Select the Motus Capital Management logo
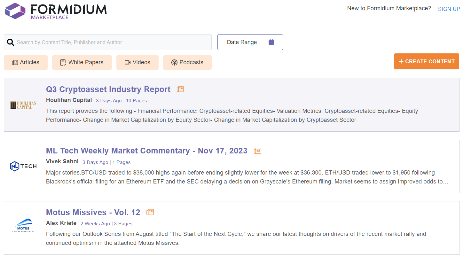The height and width of the screenshot is (257, 463). [23, 225]
